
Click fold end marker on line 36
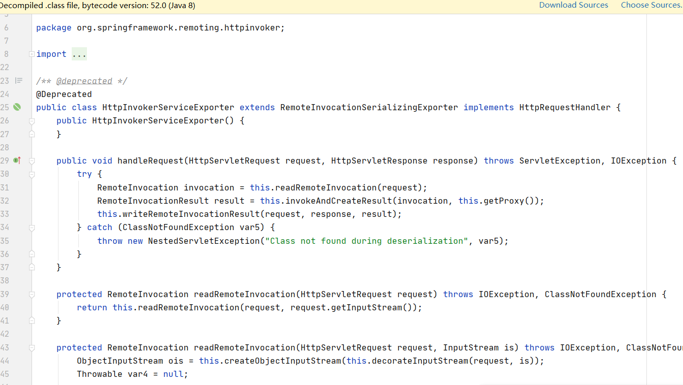point(32,254)
